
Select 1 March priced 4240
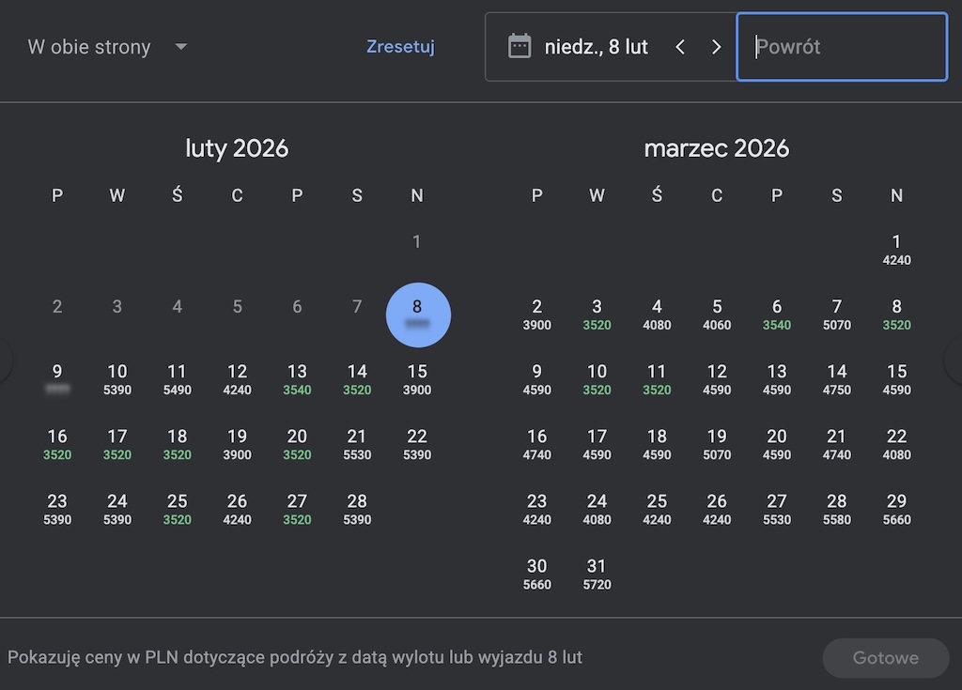tap(896, 250)
